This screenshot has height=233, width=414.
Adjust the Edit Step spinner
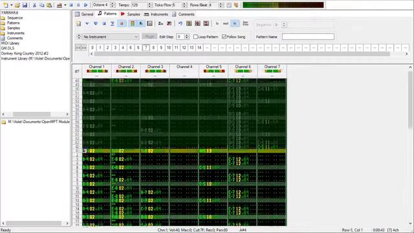[x=187, y=37]
